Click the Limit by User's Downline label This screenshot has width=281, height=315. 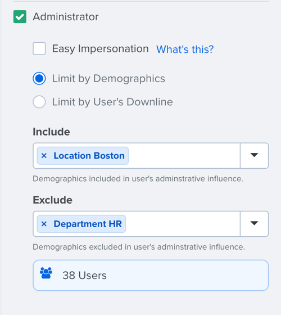112,102
